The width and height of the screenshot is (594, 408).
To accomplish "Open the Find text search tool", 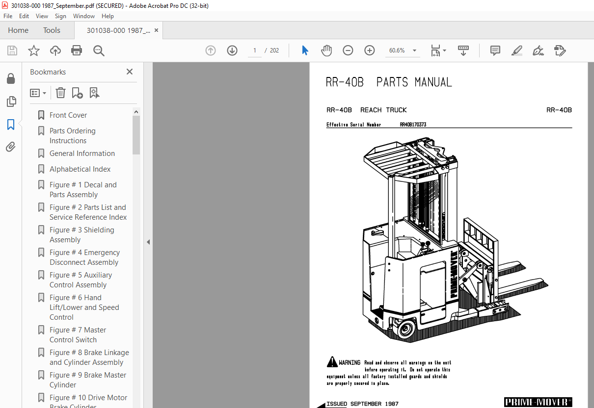I will (x=99, y=51).
